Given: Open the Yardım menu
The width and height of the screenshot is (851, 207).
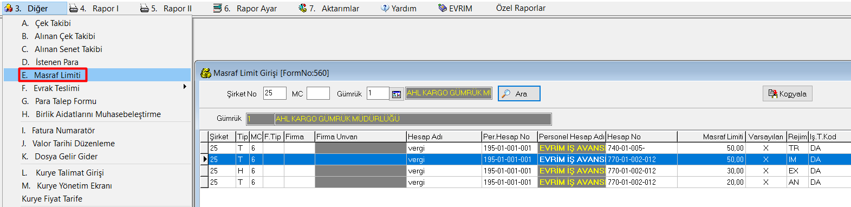Looking at the screenshot, I should point(399,8).
